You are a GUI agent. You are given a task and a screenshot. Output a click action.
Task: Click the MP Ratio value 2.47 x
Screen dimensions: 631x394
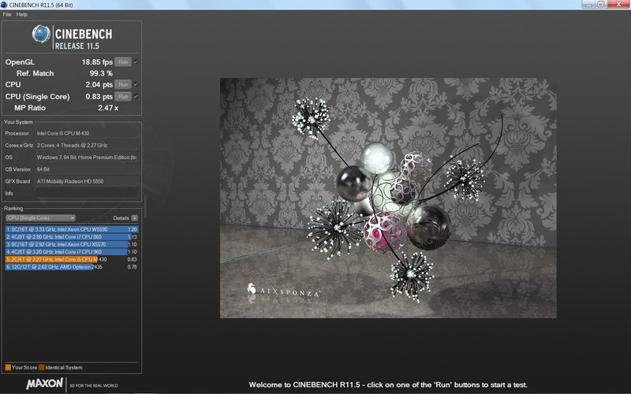coord(108,108)
